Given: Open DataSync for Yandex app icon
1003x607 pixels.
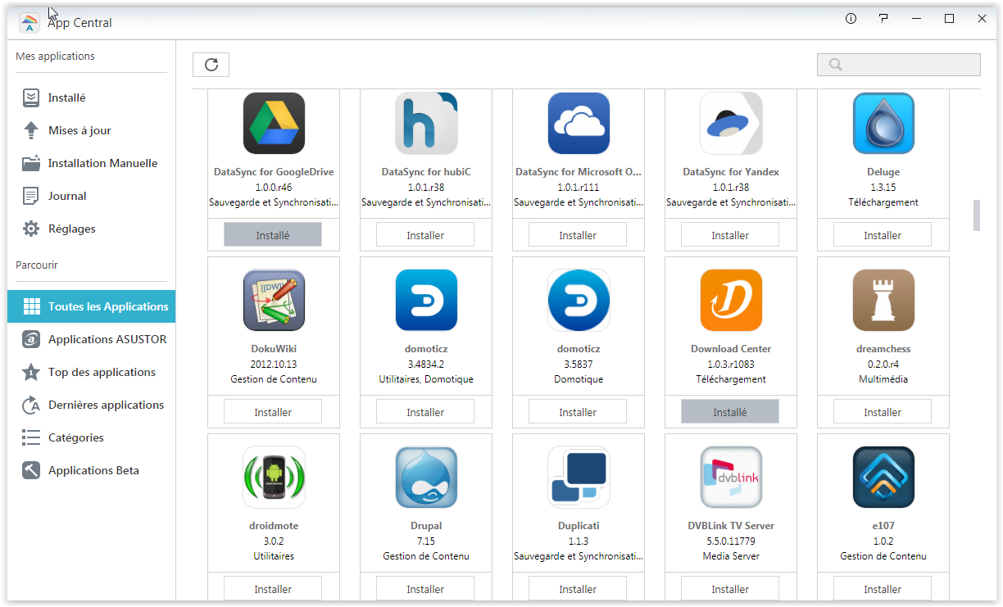Looking at the screenshot, I should coord(731,124).
